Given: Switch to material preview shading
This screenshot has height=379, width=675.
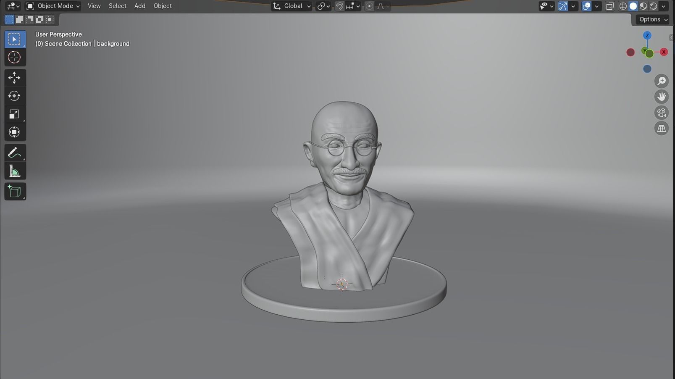Looking at the screenshot, I should pos(643,6).
